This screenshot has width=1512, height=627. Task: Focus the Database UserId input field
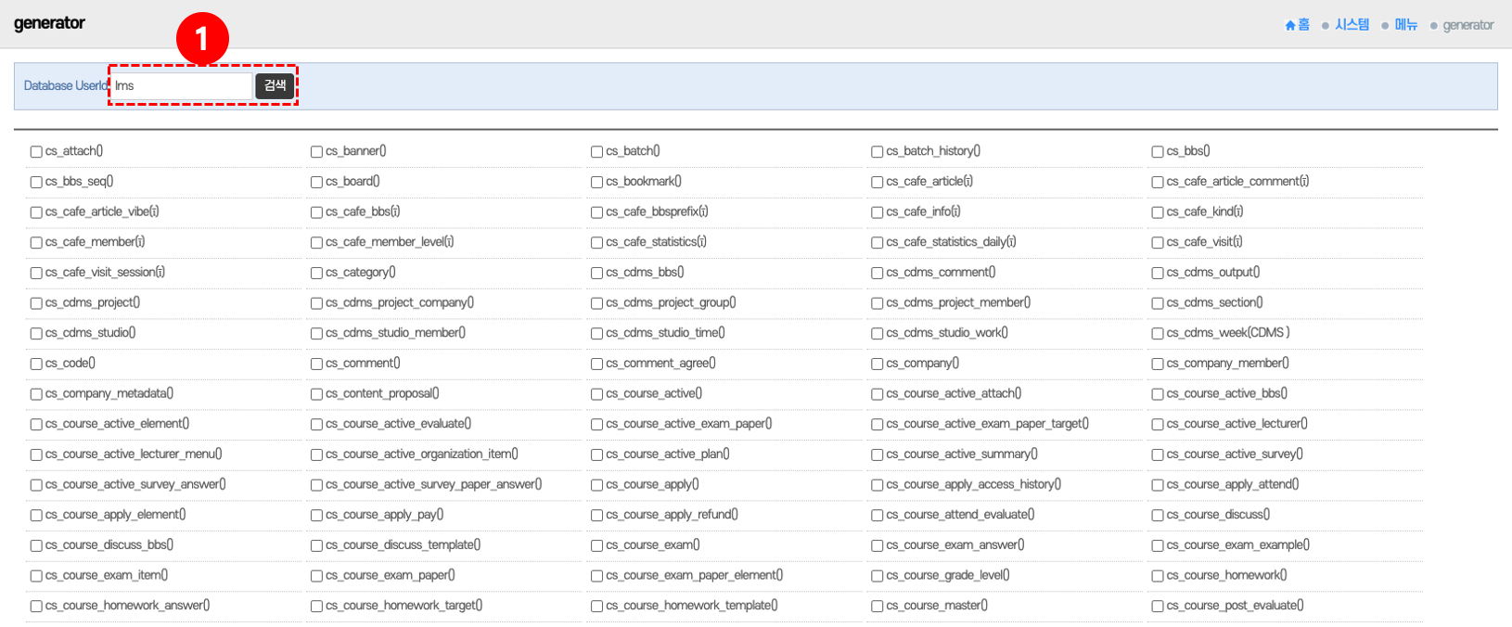click(181, 86)
